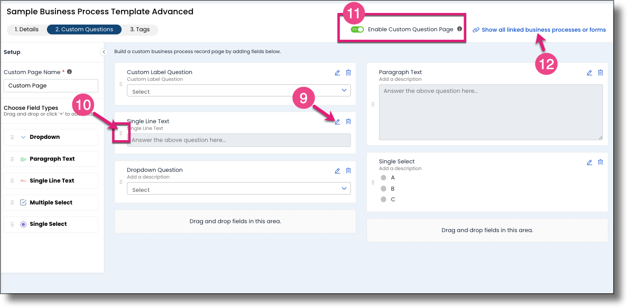Click drag handle of Paragraph Text field type
This screenshot has height=308, width=628.
click(13, 159)
